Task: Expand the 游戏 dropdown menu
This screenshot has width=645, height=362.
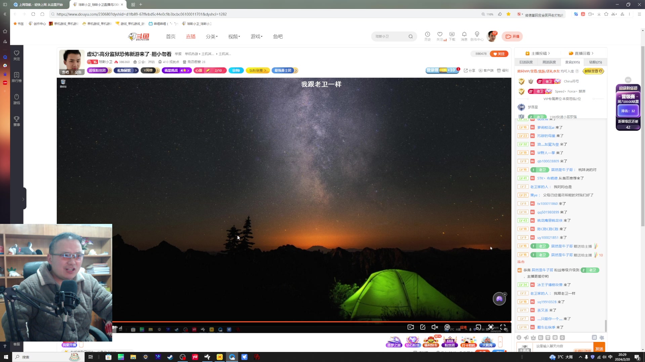Action: coord(256,37)
